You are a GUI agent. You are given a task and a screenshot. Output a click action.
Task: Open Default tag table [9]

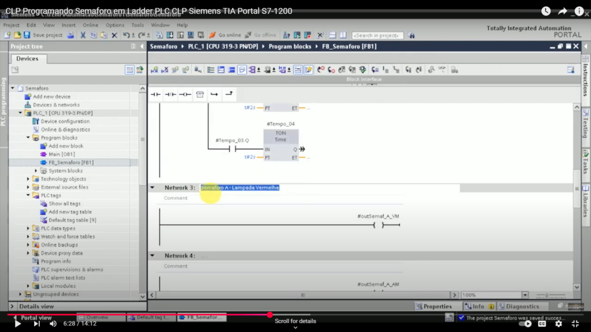[x=72, y=220]
